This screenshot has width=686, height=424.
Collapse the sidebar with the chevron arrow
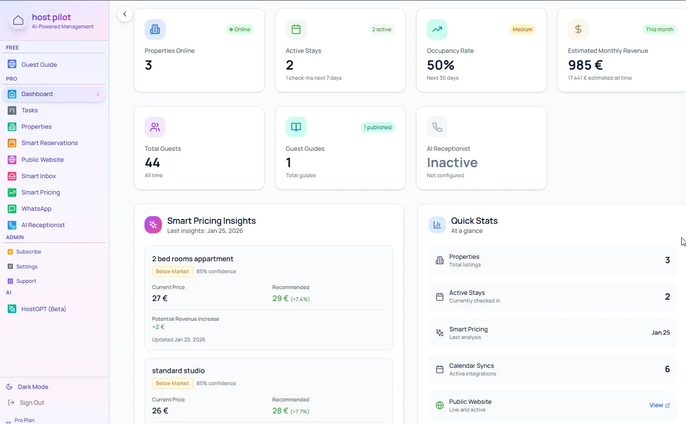click(x=125, y=14)
